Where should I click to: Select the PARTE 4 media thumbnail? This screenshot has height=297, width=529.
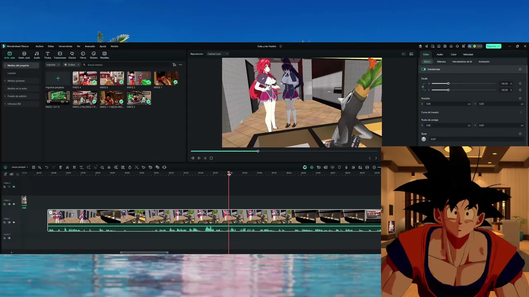coord(85,78)
